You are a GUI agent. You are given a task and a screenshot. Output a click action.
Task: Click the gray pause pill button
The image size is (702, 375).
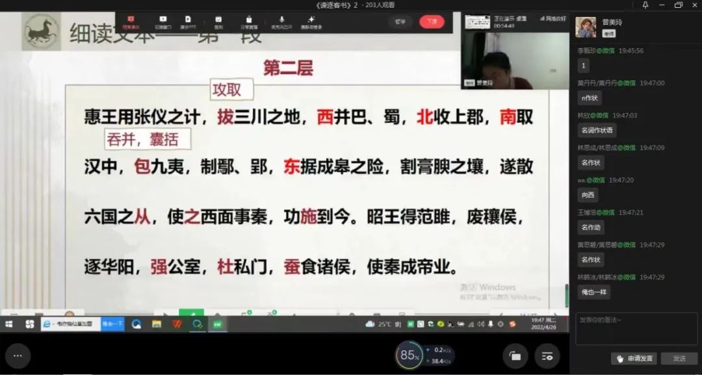pos(400,21)
